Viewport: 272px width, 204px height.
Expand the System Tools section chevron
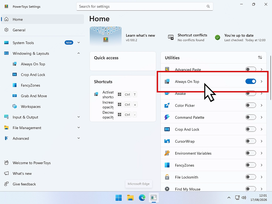click(79, 42)
